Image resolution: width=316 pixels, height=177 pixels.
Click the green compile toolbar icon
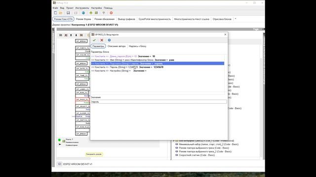(x=96, y=13)
